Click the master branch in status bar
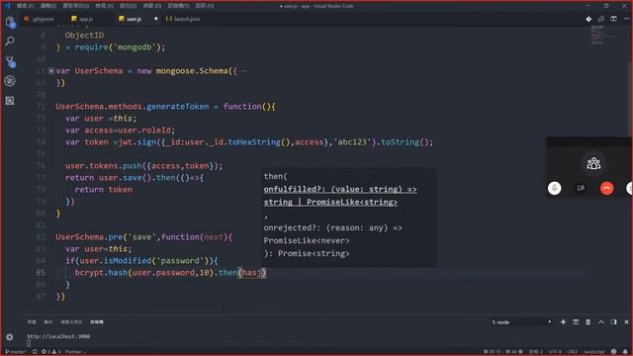The width and height of the screenshot is (633, 356). [16, 352]
